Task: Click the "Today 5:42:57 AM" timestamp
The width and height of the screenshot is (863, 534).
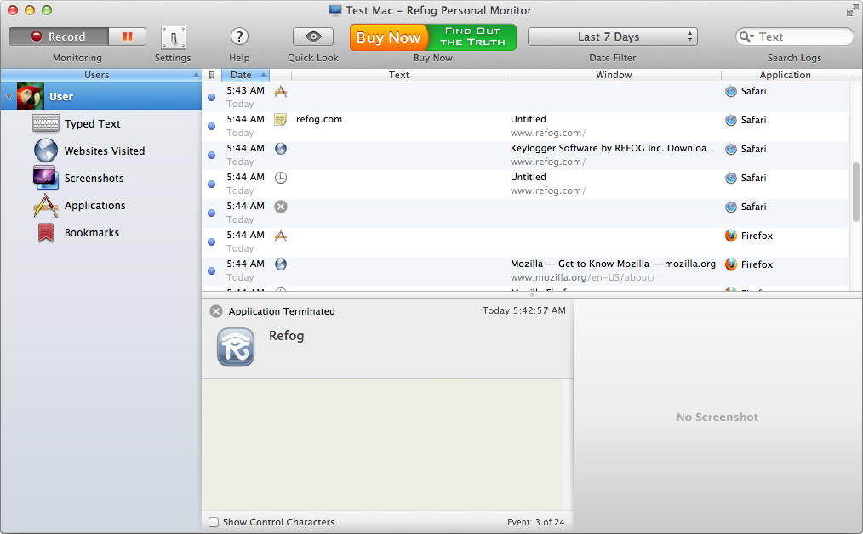Action: [524, 310]
